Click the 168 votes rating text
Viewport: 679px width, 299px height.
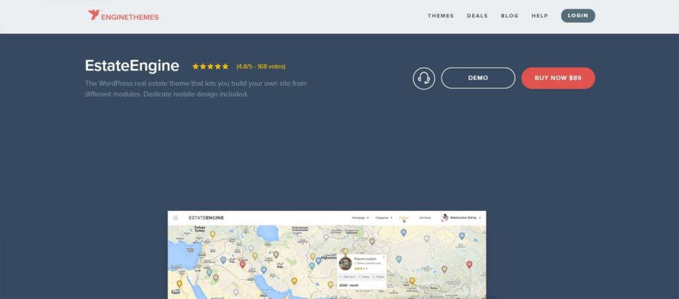[x=261, y=66]
